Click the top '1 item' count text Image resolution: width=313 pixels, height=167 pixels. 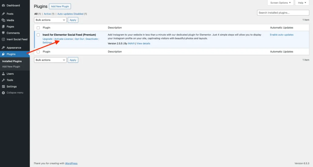coord(306,20)
